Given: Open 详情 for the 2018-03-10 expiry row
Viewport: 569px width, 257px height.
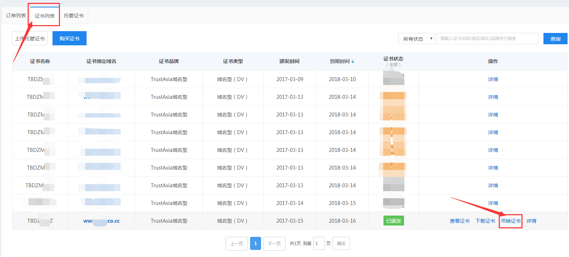Looking at the screenshot, I should coord(493,79).
